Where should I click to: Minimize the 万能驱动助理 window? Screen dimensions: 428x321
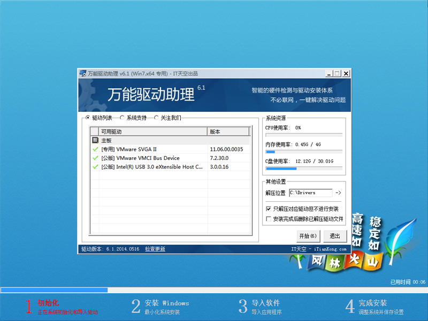(x=329, y=73)
